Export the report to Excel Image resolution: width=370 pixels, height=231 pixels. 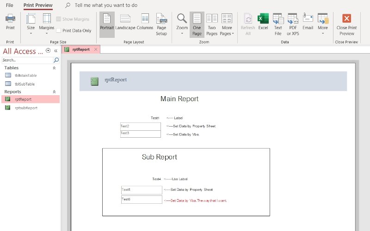[263, 22]
